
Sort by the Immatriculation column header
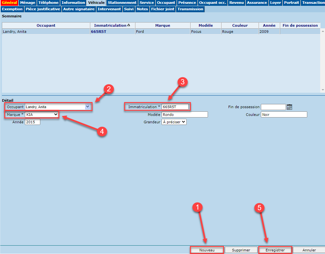[x=112, y=25]
